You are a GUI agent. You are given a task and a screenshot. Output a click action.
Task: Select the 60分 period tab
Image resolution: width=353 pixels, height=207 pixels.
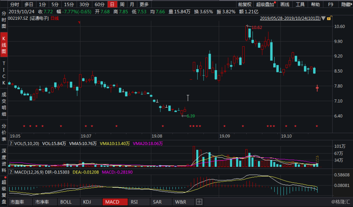coord(100,4)
